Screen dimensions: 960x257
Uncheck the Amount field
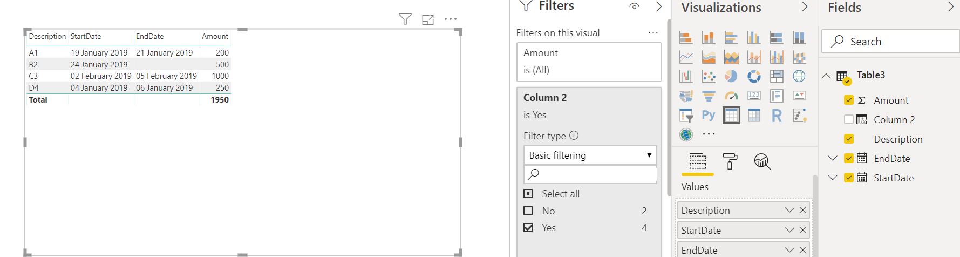point(849,100)
